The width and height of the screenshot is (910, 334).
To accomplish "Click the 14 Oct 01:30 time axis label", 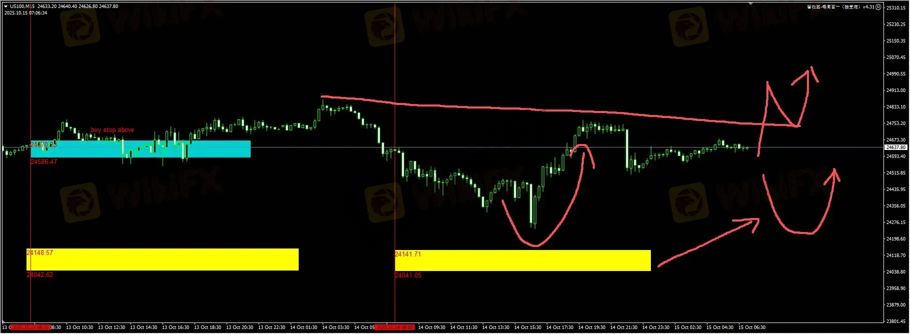I will (x=304, y=327).
